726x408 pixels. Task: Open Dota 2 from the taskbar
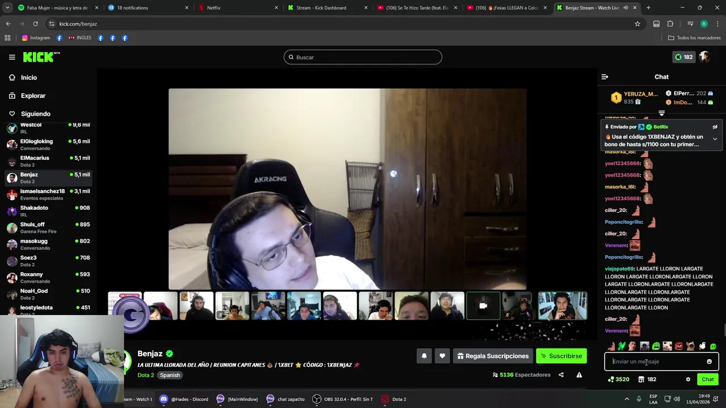(x=394, y=399)
